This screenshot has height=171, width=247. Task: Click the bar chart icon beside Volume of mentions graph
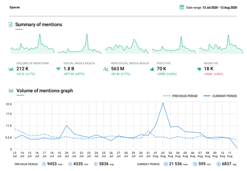tap(11, 90)
